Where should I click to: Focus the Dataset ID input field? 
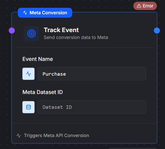92,107
